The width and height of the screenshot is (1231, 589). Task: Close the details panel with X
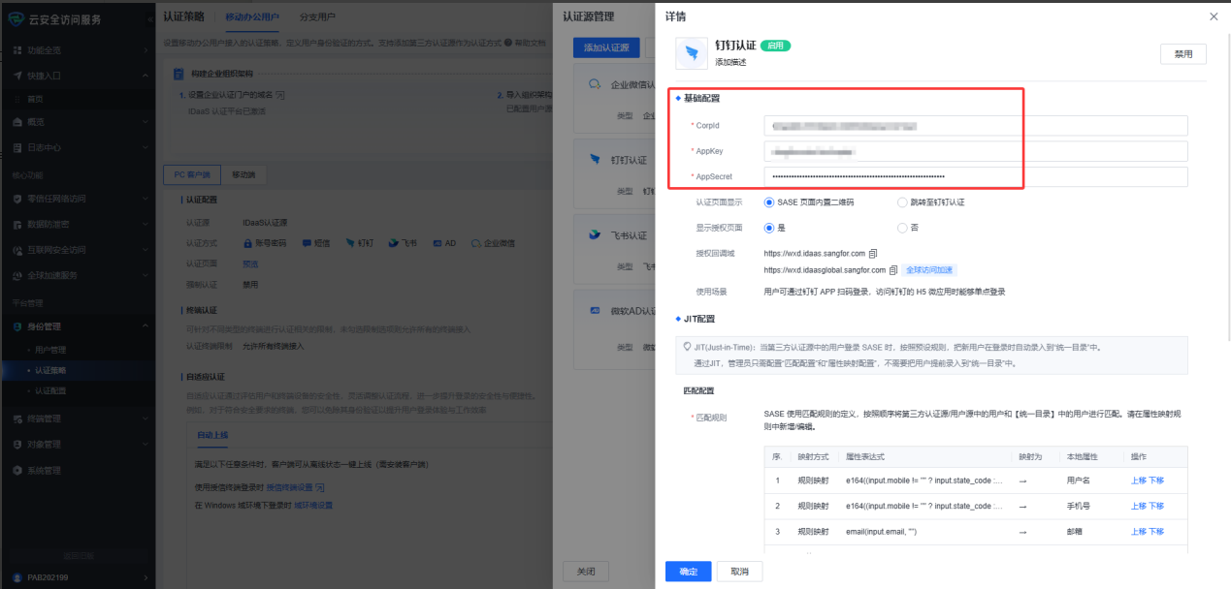coord(1214,16)
